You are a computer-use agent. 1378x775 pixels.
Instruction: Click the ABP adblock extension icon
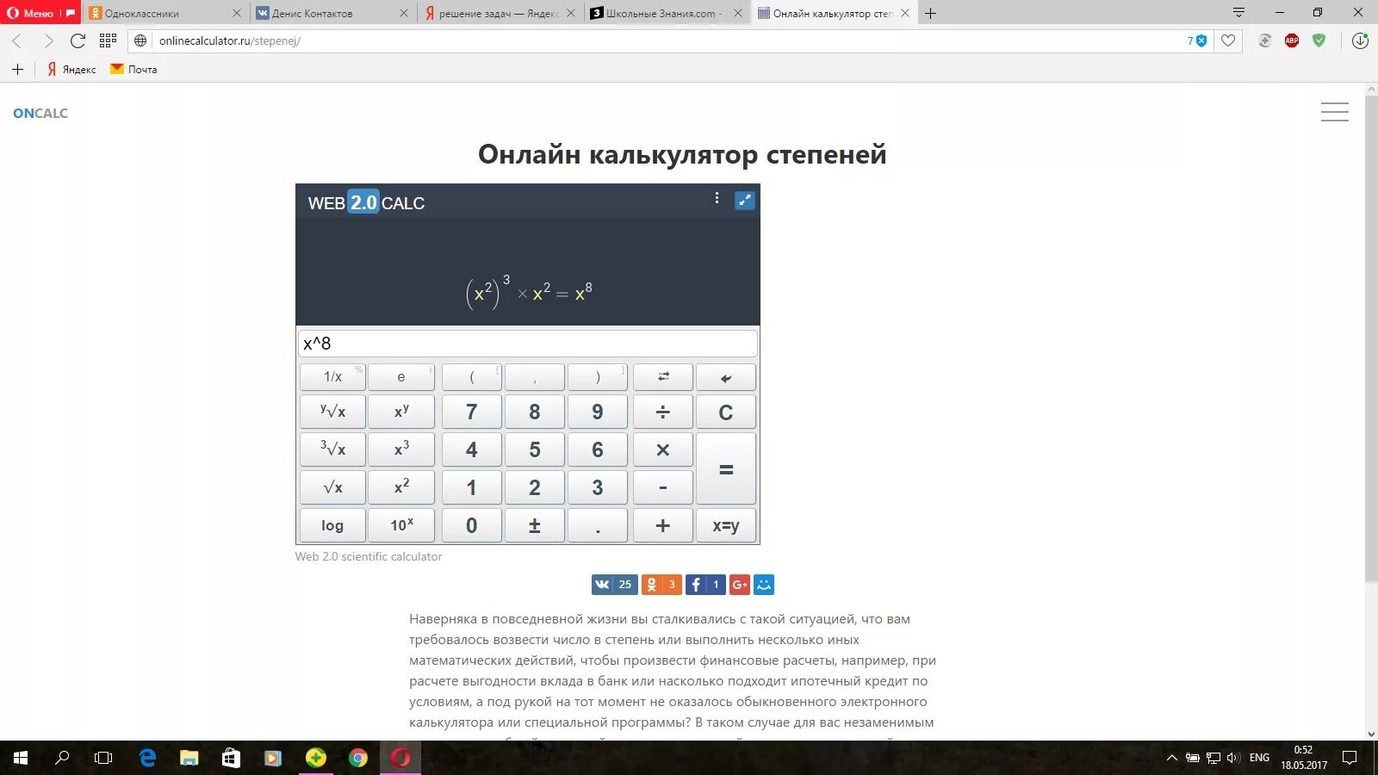[1292, 40]
